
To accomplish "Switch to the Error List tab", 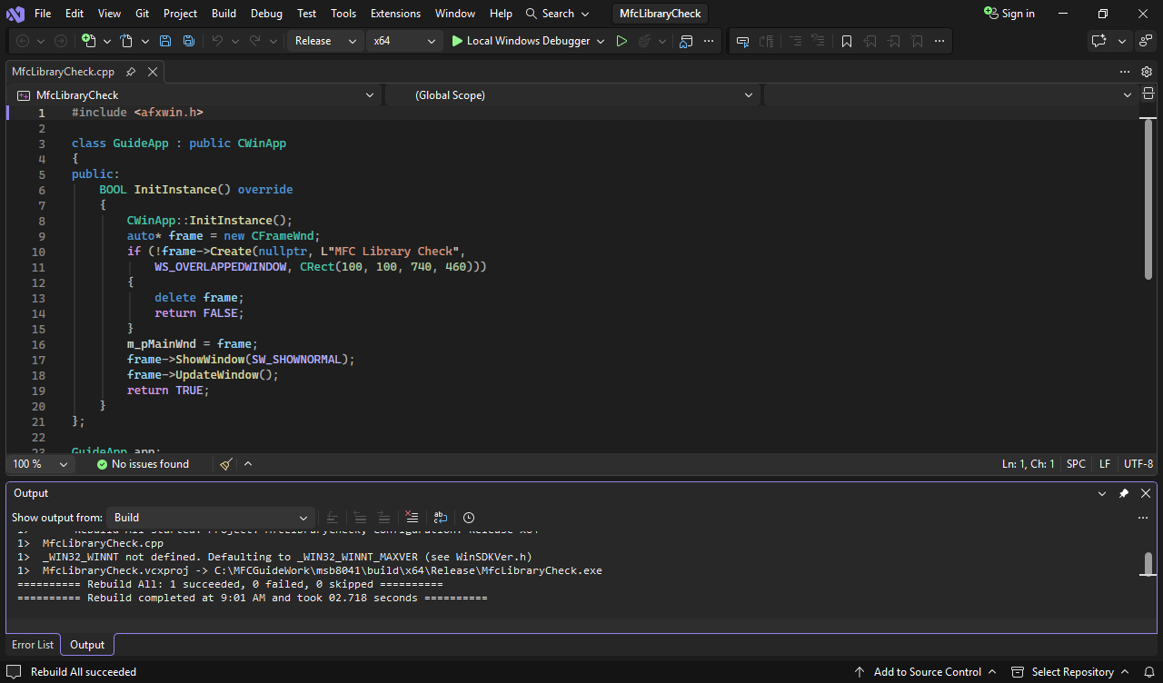I will (33, 645).
